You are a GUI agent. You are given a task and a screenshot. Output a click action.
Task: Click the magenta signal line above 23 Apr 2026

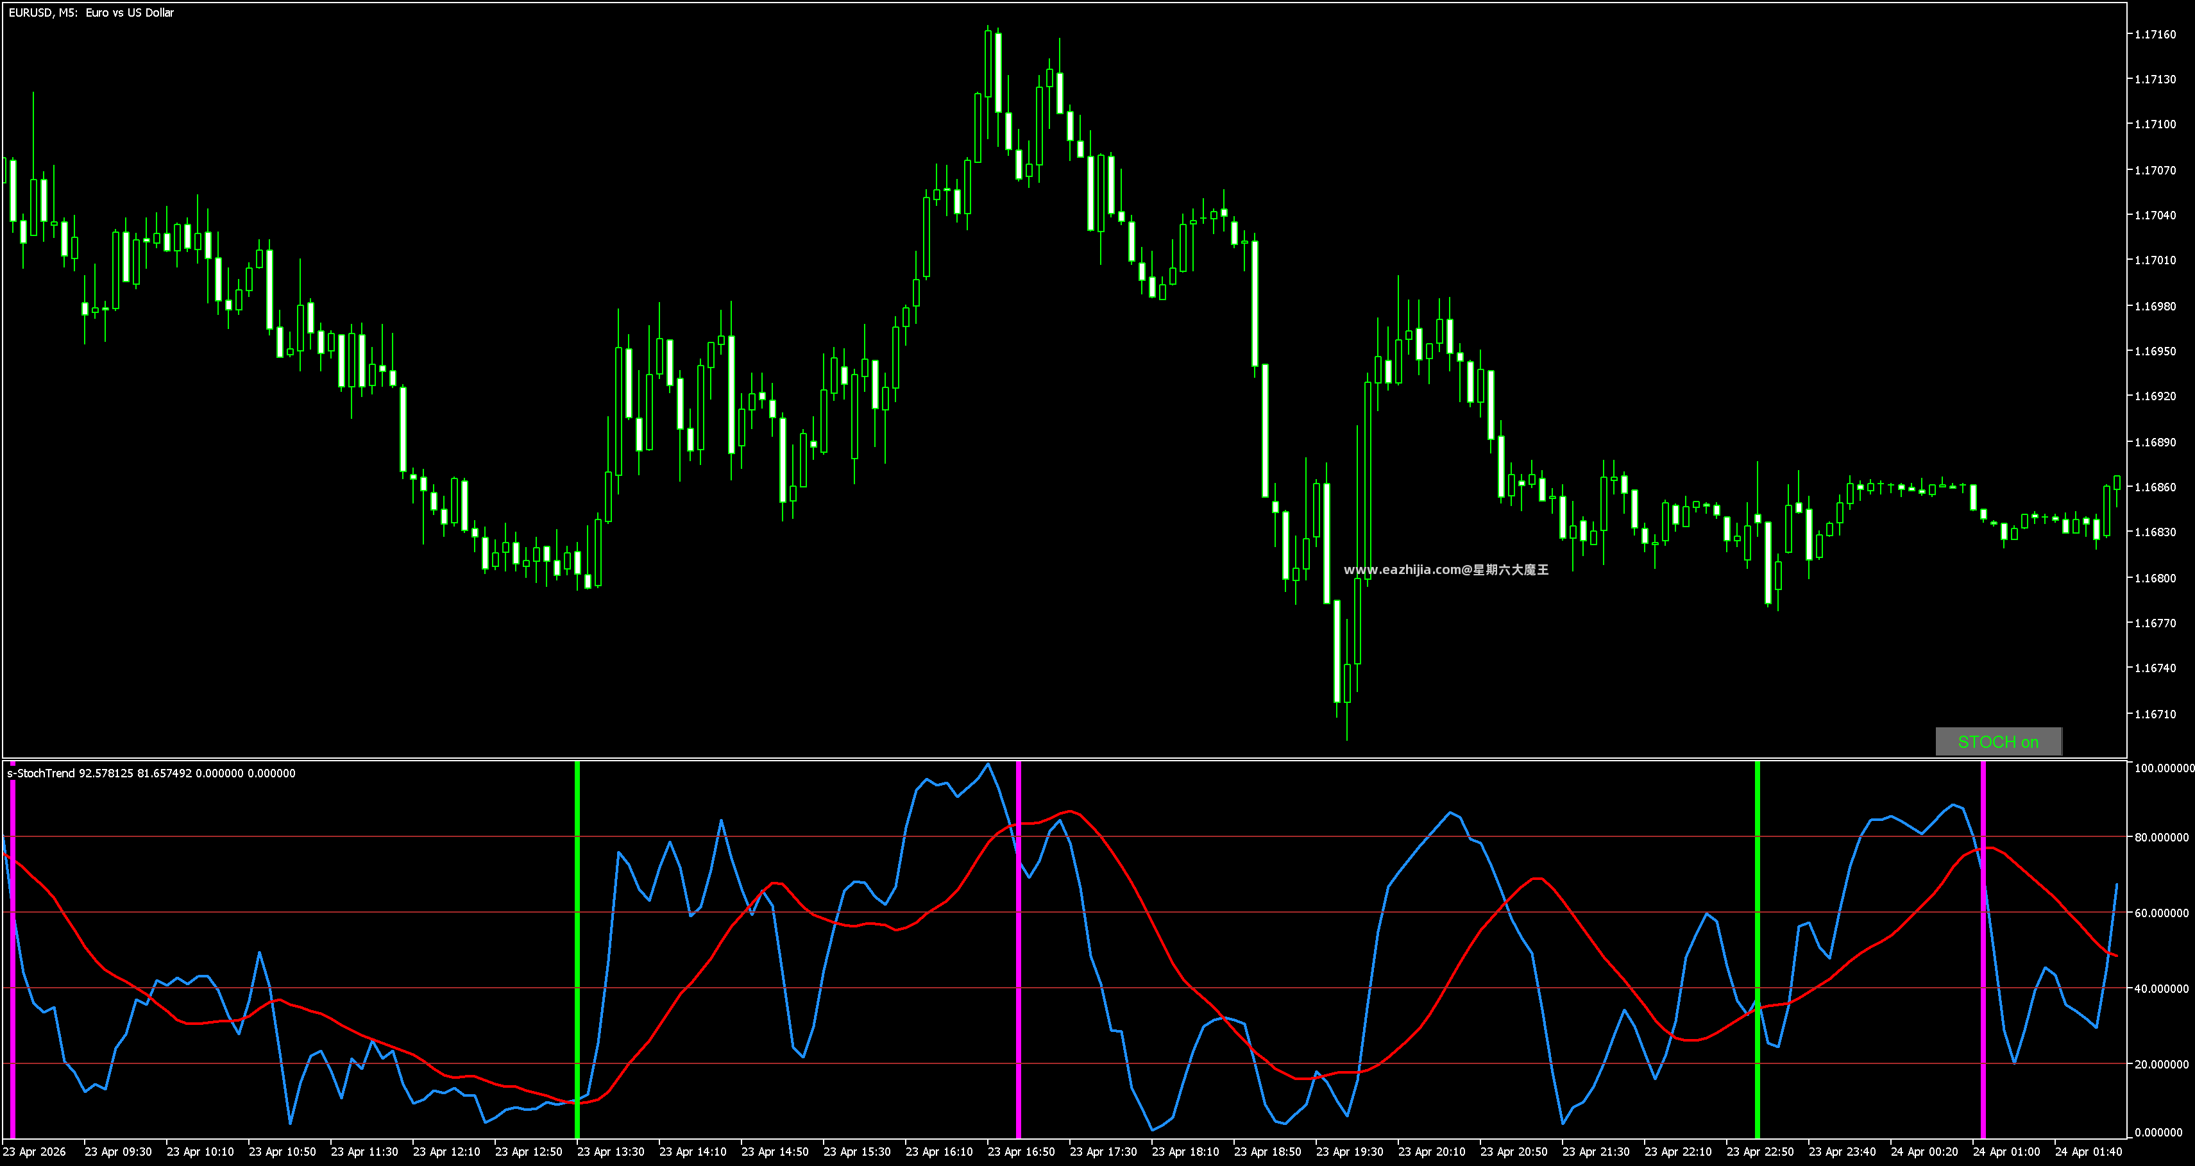pos(13,950)
